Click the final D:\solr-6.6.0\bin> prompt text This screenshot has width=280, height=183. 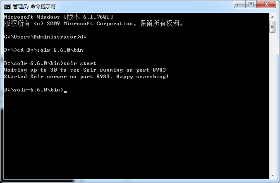pyautogui.click(x=34, y=90)
